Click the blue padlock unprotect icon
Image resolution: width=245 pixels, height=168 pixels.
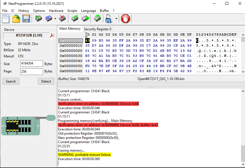tap(109, 19)
